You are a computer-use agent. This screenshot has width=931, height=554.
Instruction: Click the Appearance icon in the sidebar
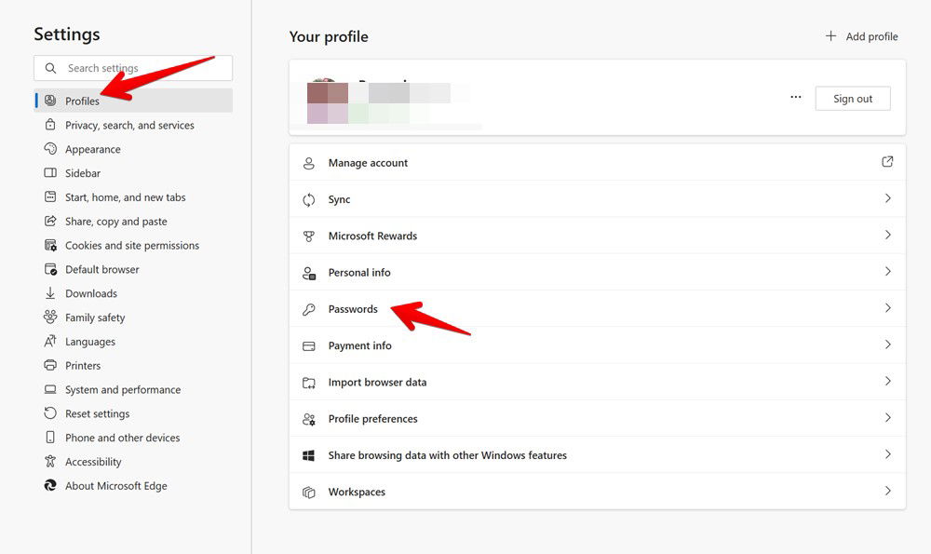tap(50, 149)
